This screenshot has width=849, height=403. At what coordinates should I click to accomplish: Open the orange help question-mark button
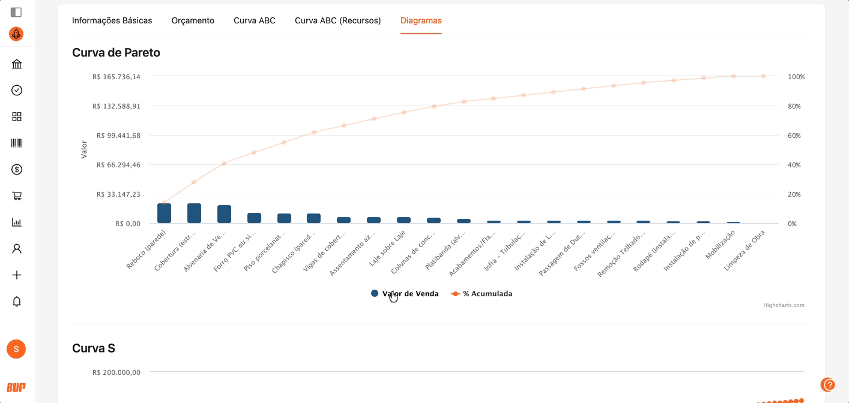pos(828,384)
